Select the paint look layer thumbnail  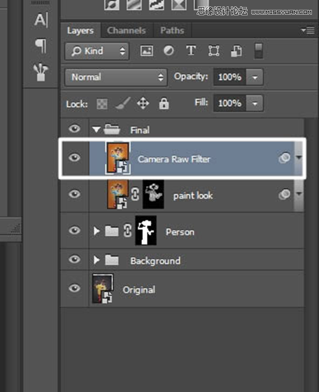pos(118,195)
